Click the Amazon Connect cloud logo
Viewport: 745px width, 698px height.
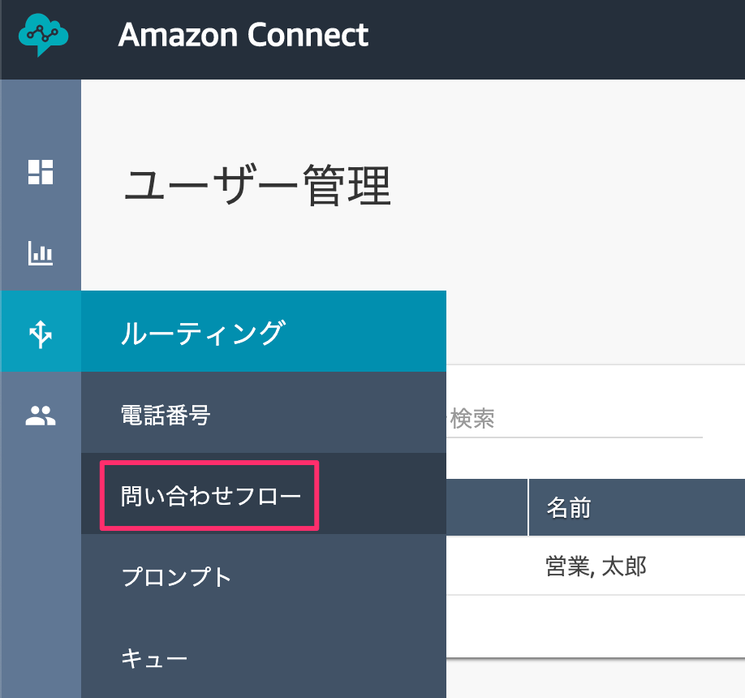[x=43, y=35]
